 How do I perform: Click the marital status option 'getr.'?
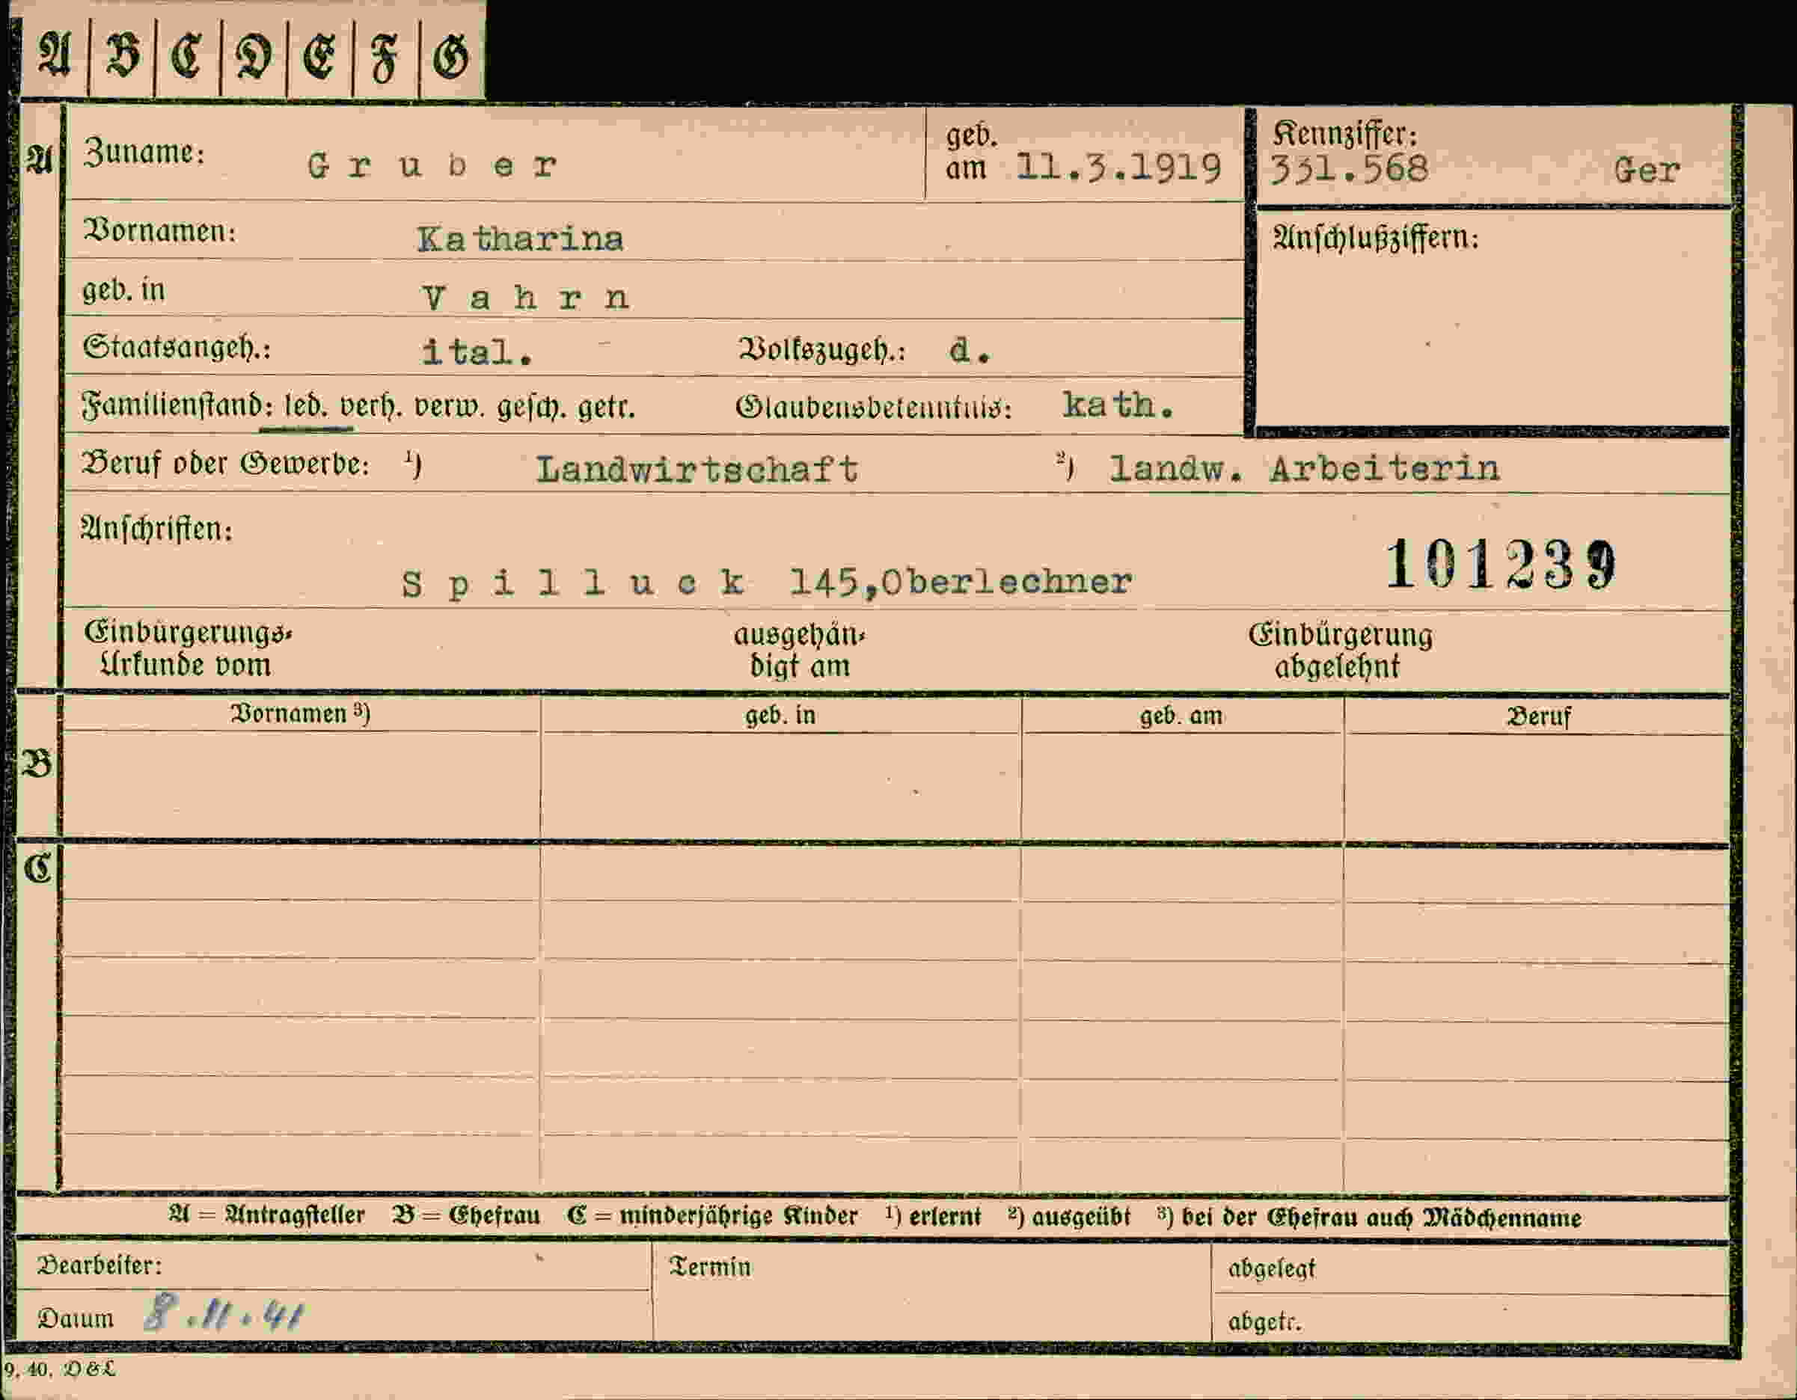coord(607,408)
